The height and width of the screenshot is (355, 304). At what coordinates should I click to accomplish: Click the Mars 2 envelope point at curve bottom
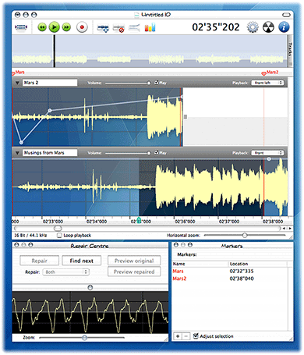tap(21, 142)
